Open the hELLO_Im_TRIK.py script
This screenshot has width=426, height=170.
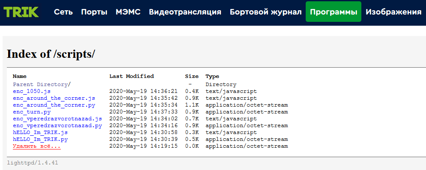click(40, 139)
